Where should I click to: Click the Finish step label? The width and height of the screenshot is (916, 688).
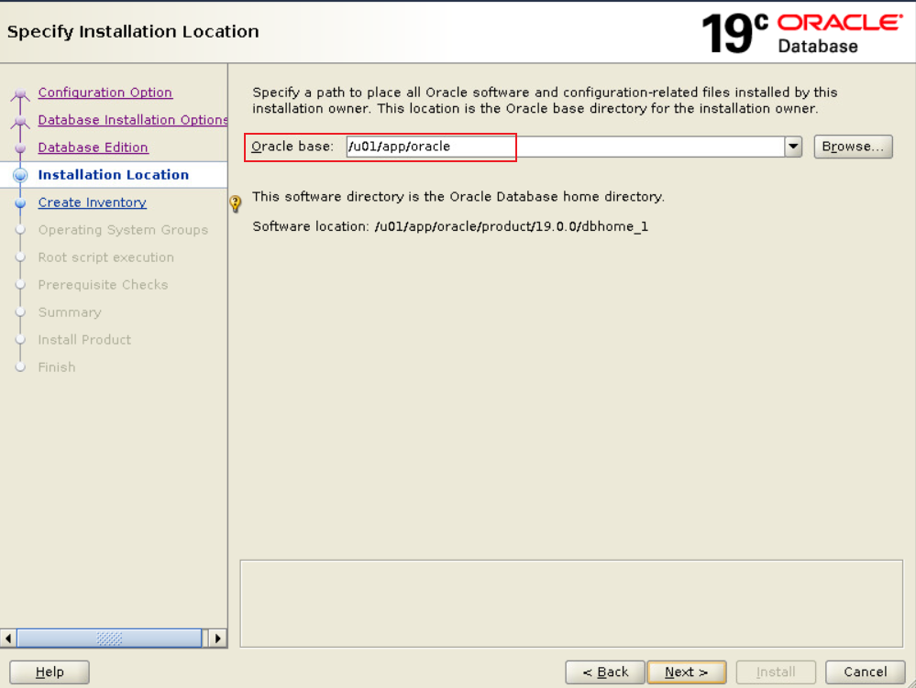click(x=57, y=367)
